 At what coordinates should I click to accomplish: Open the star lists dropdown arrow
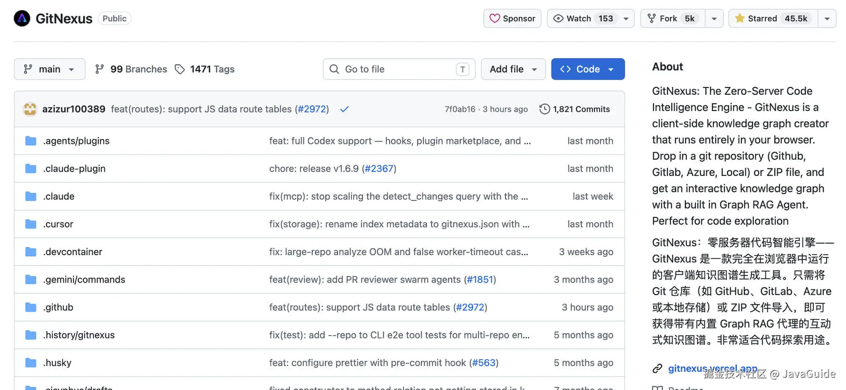click(827, 19)
